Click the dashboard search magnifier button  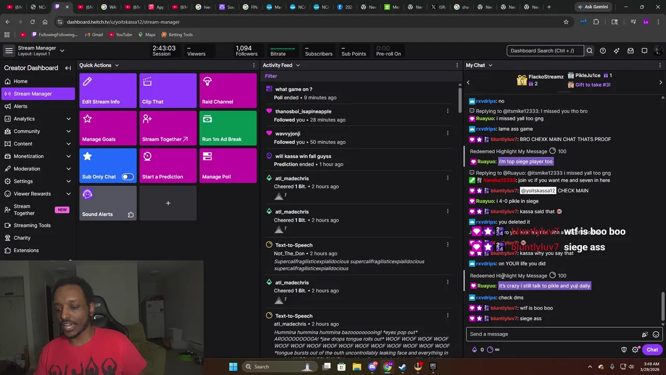590,51
